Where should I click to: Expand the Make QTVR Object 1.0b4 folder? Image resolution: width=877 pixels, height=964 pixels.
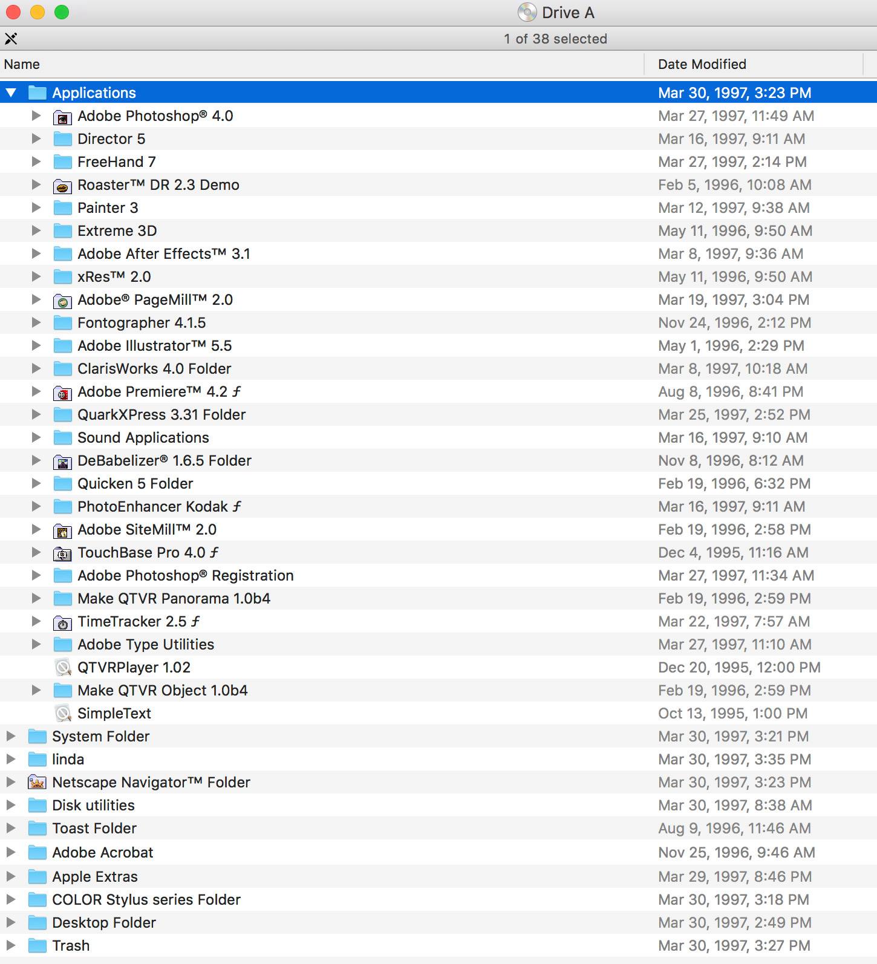click(36, 691)
